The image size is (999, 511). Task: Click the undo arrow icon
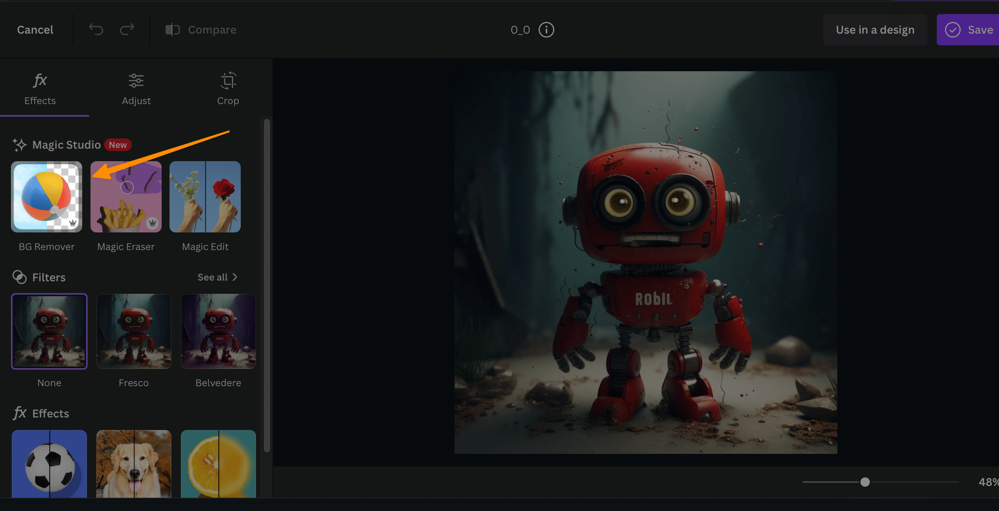96,29
